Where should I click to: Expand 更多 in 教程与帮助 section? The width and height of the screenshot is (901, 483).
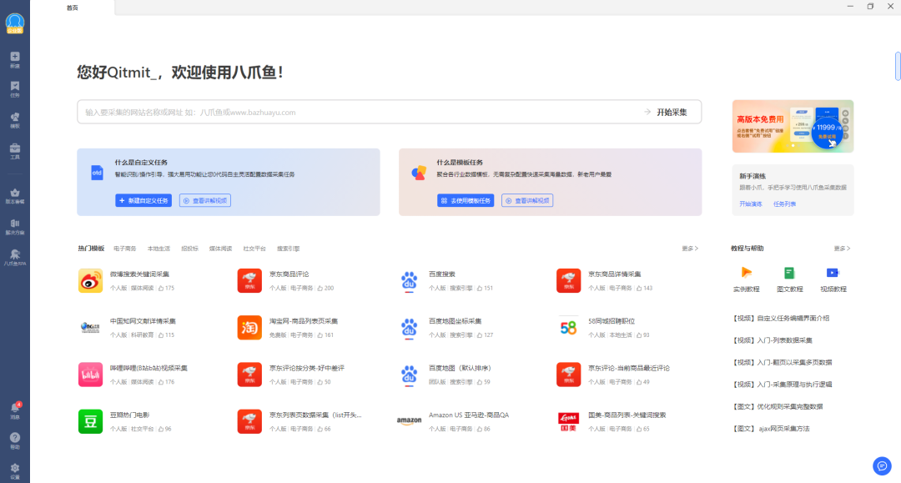coord(841,249)
